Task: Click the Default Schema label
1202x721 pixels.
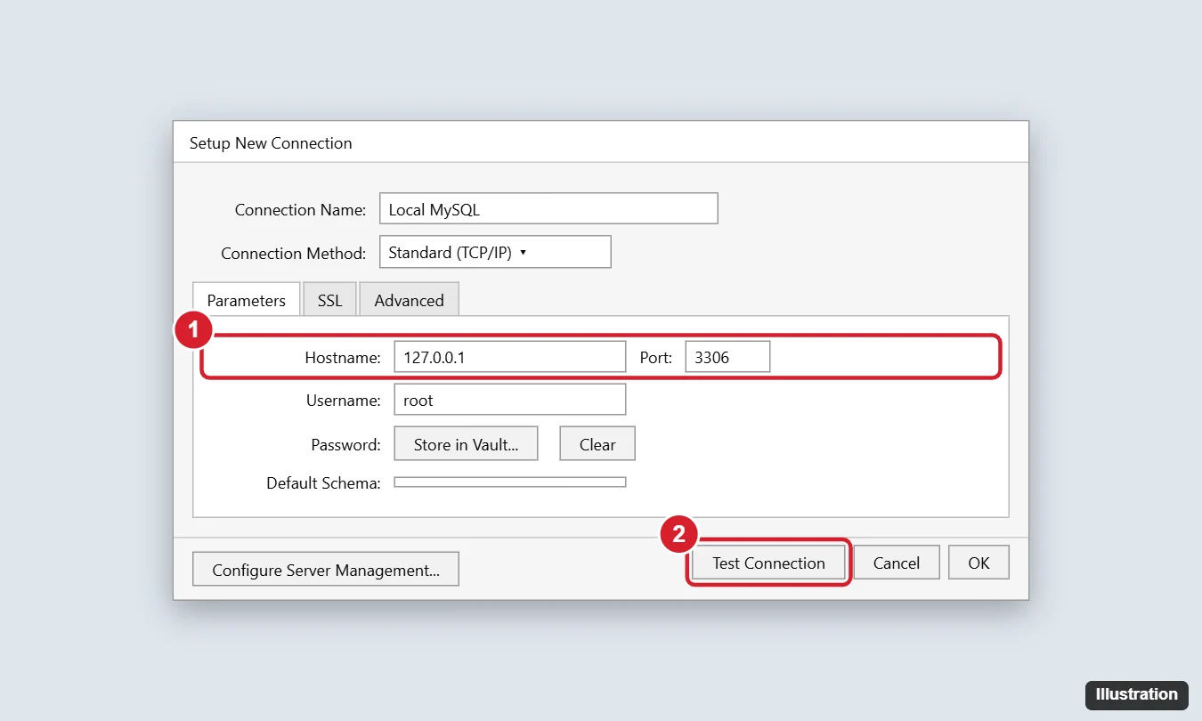Action: click(x=323, y=483)
